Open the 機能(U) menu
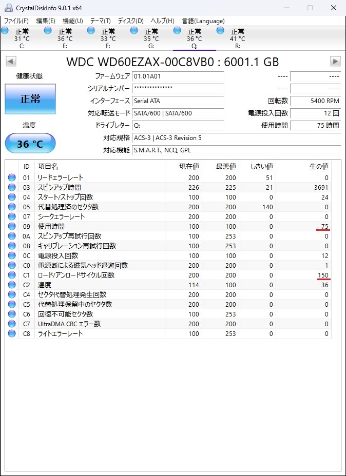The height and width of the screenshot is (476, 346). [72, 21]
